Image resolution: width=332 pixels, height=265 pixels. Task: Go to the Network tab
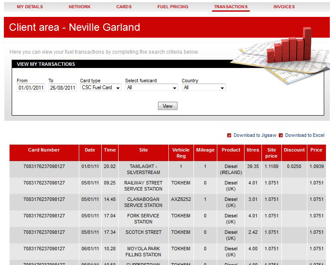pos(80,7)
